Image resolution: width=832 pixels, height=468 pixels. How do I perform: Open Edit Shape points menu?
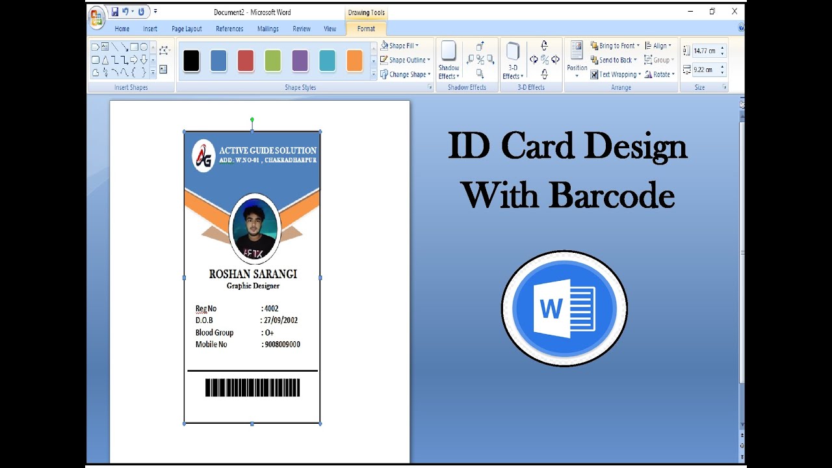(x=164, y=50)
